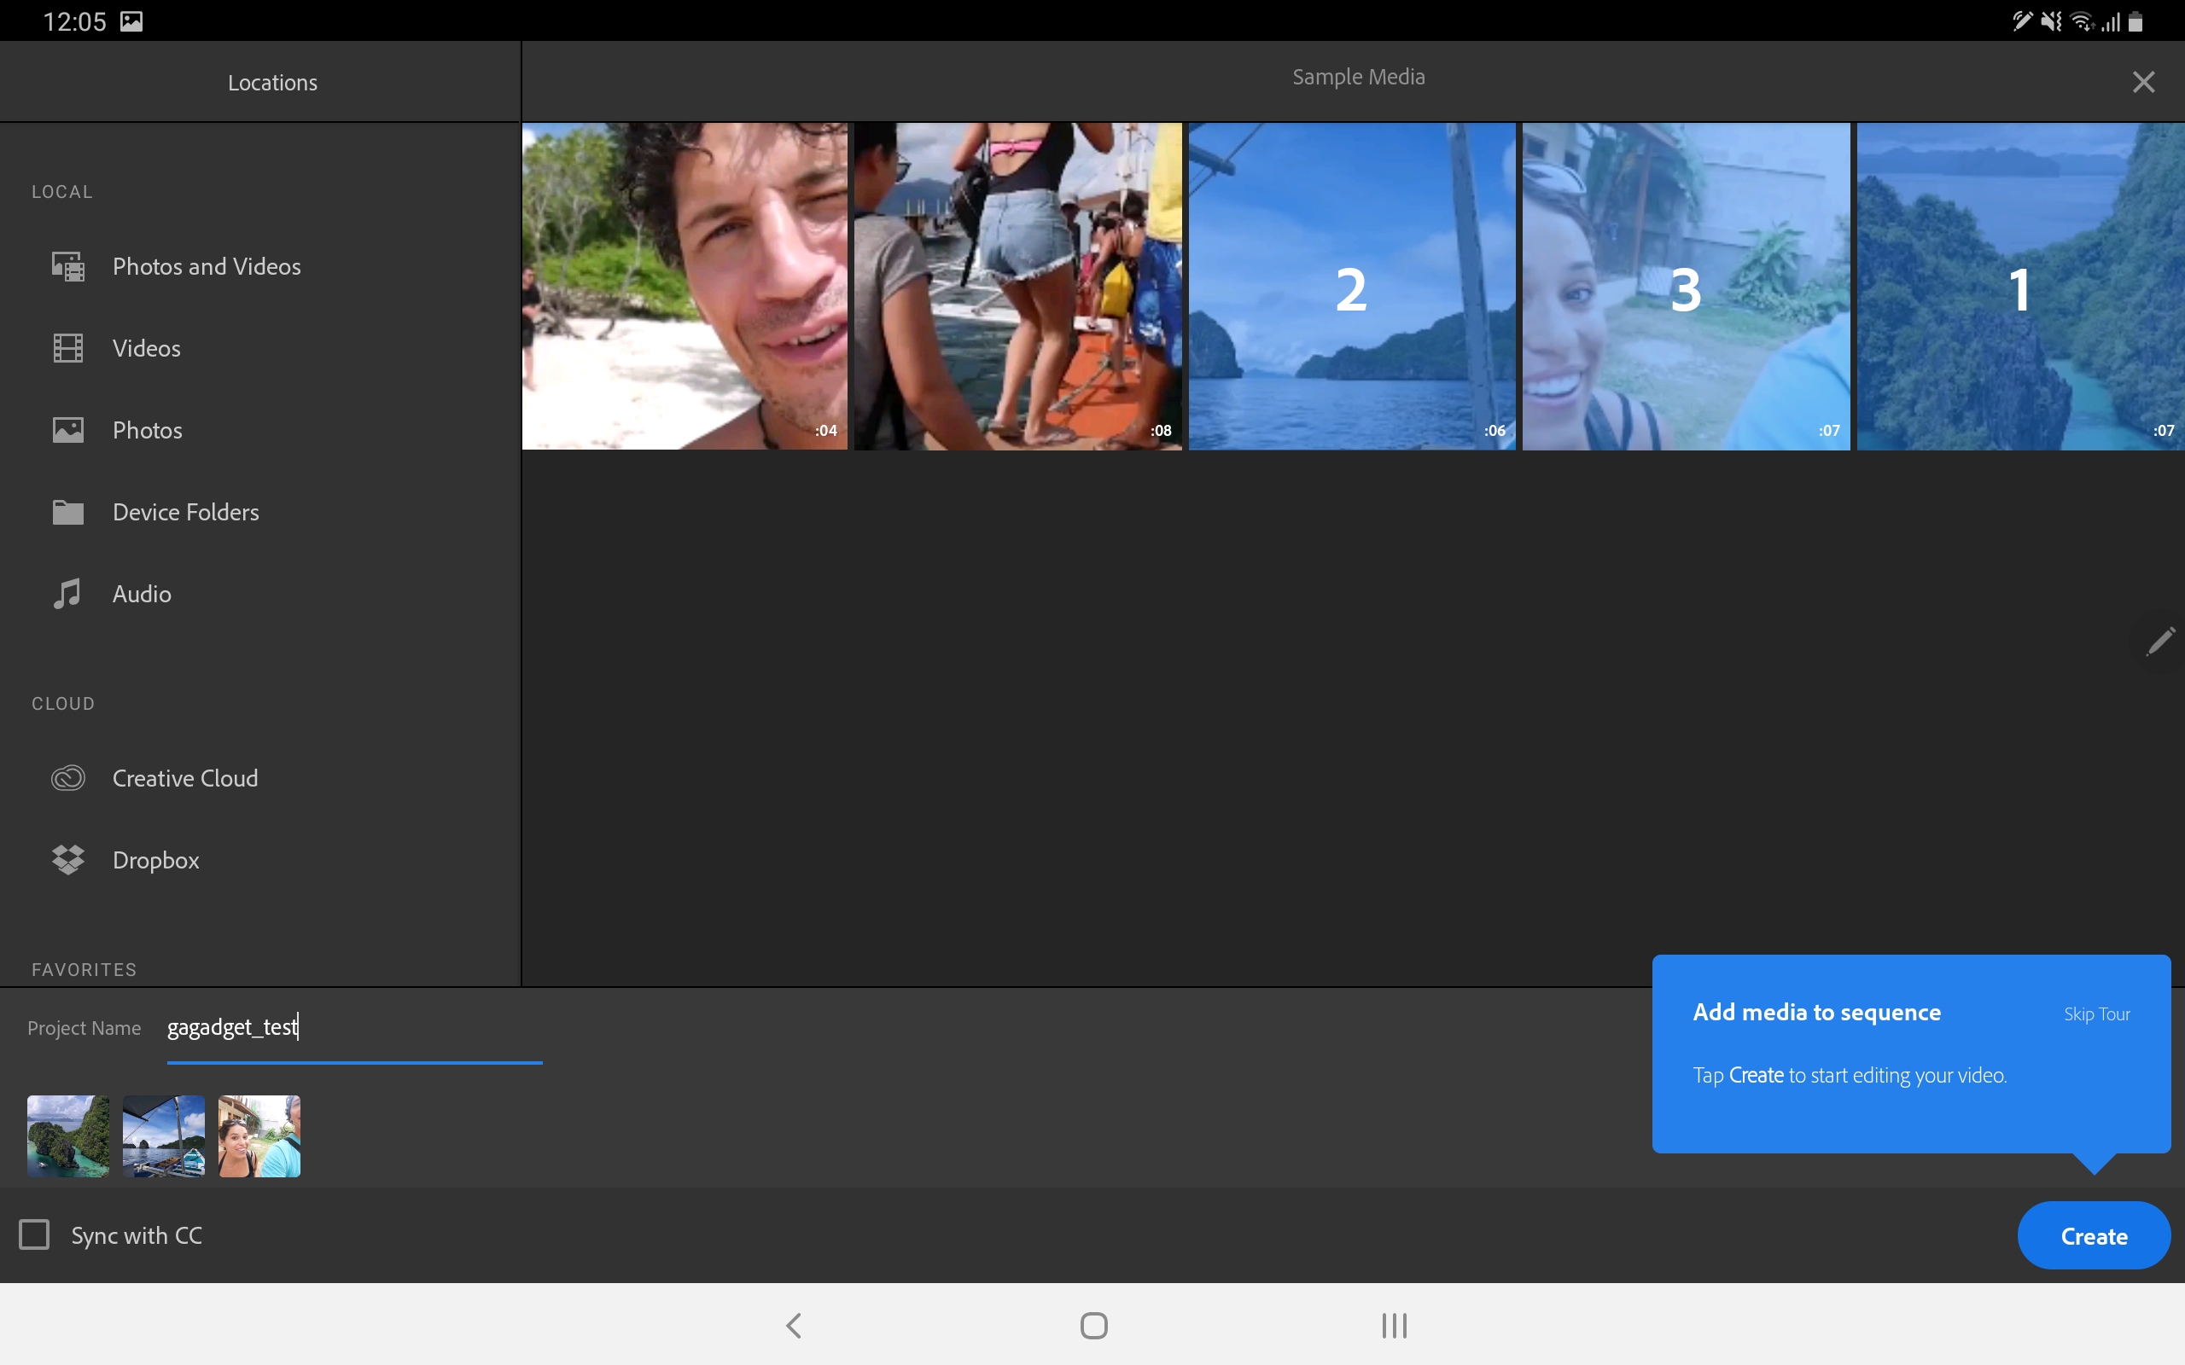This screenshot has width=2185, height=1365.
Task: Select the boat boarding :08 clip
Action: 1017,288
